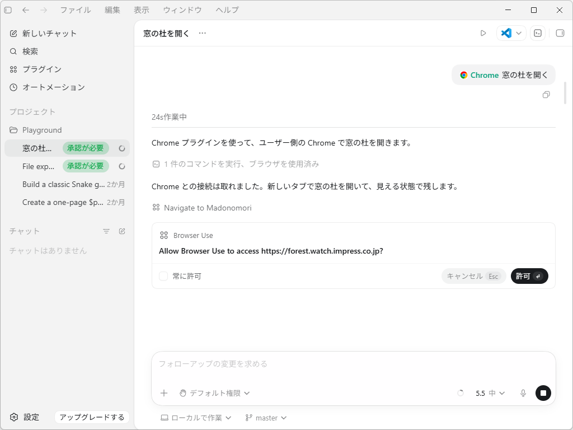Open Build a classic Snake g... thread
The width and height of the screenshot is (573, 430).
67,184
